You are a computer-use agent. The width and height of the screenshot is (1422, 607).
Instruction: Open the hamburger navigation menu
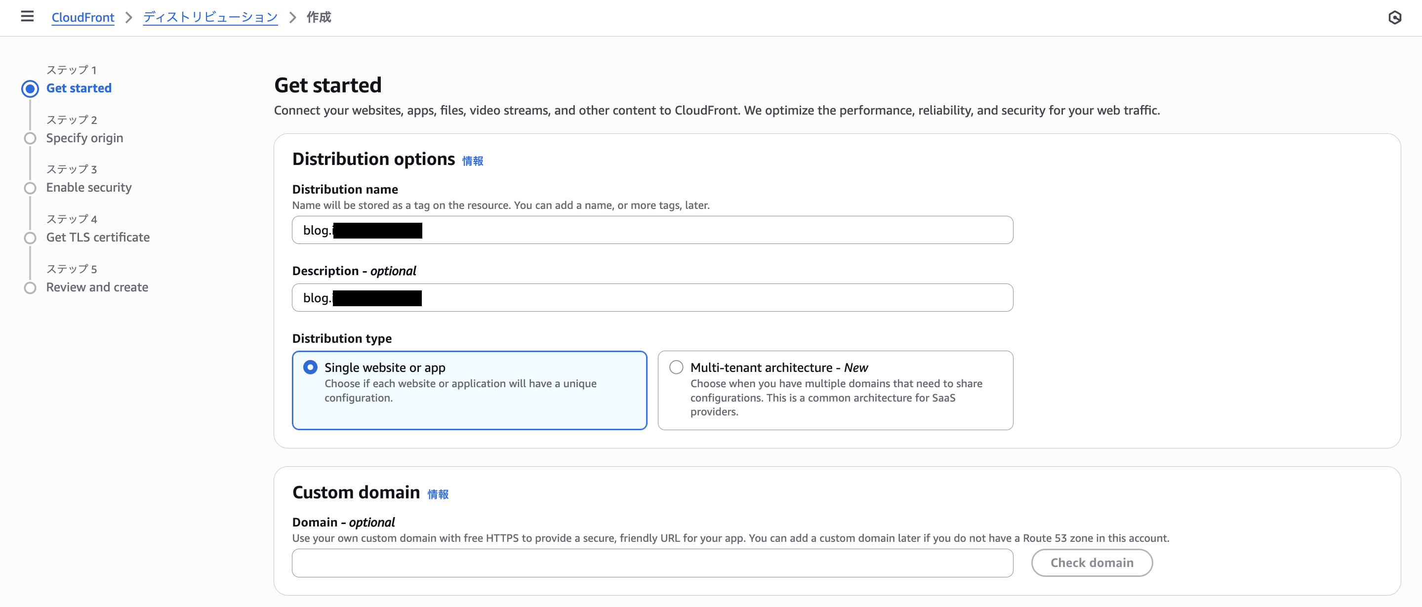pyautogui.click(x=27, y=17)
